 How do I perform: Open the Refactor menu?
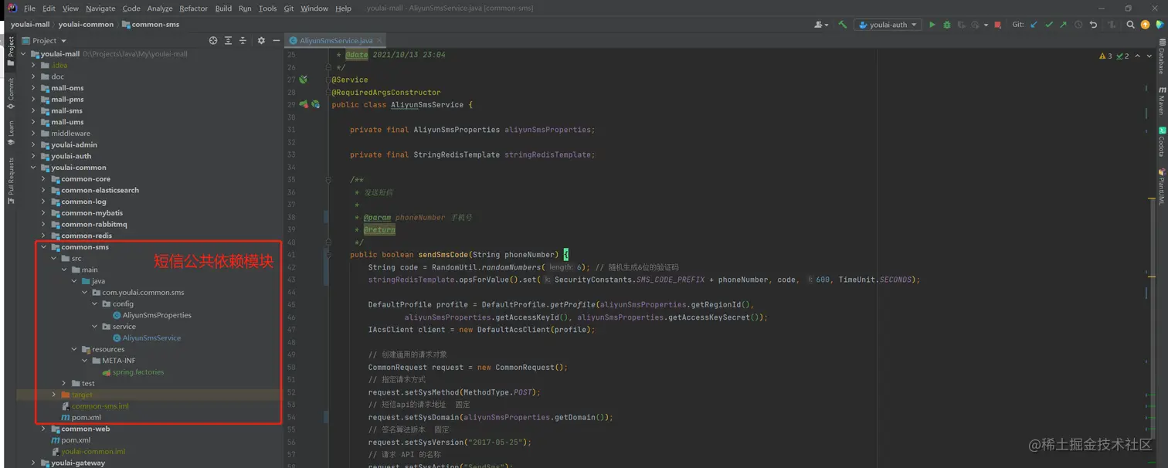193,8
